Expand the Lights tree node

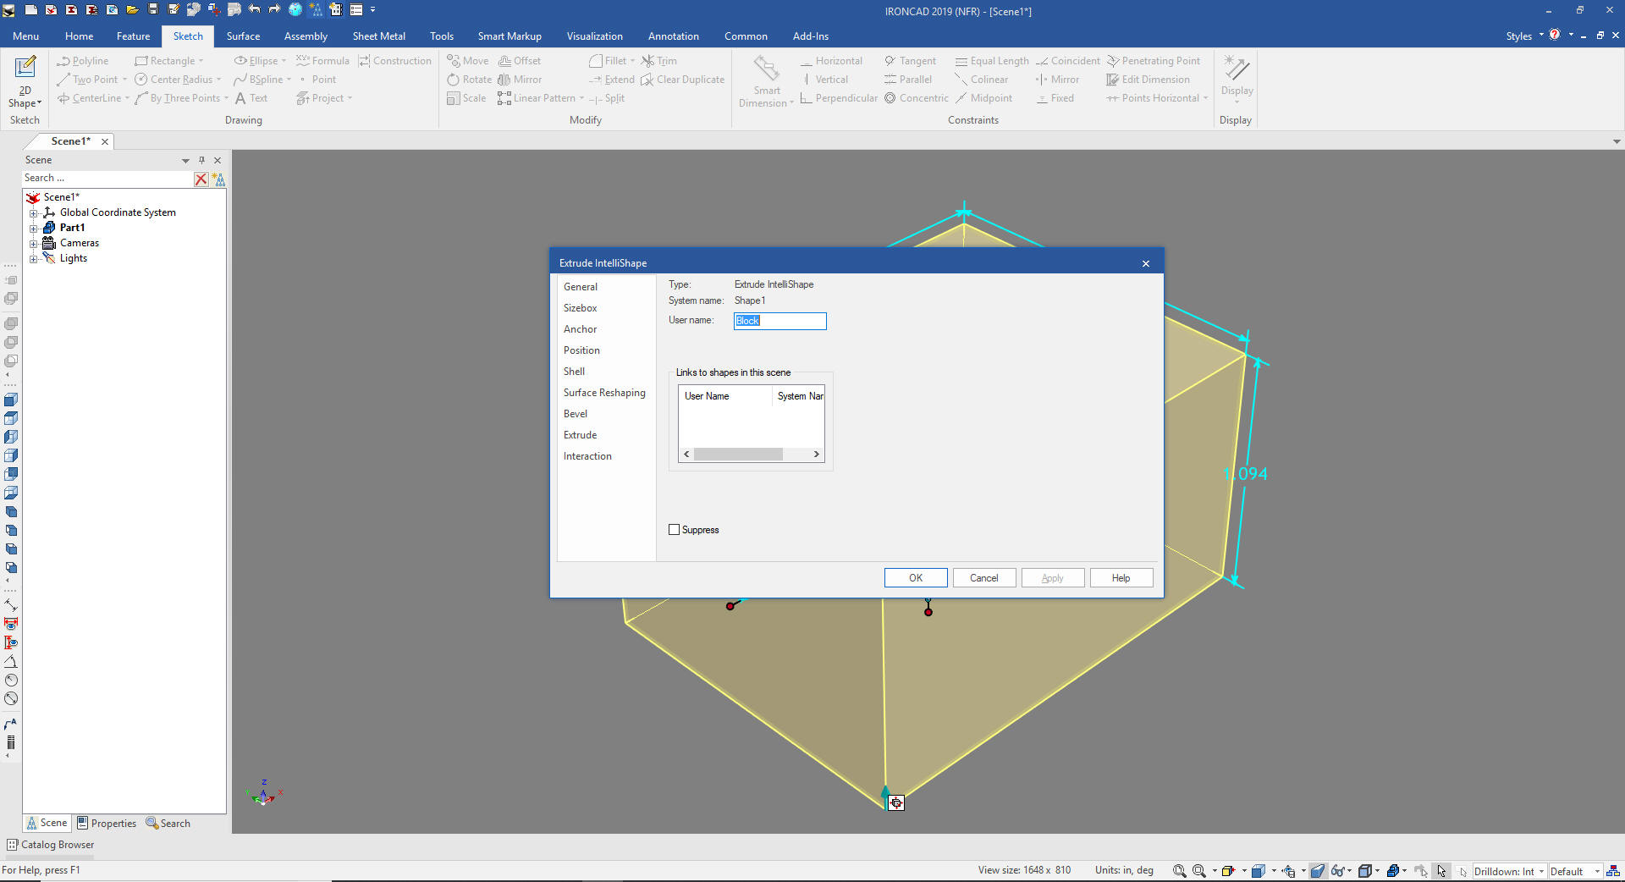34,259
